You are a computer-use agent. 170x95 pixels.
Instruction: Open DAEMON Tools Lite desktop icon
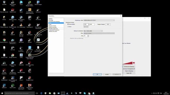pos(13,18)
